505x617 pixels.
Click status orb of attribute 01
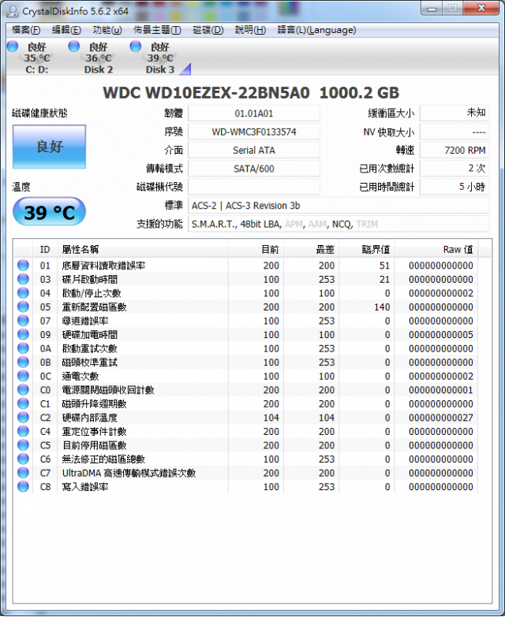click(23, 266)
